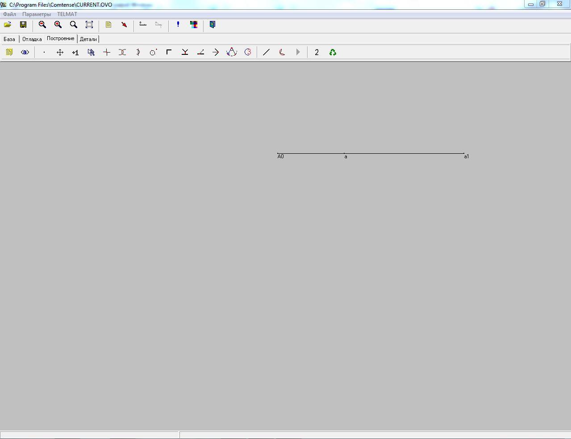Open the TELMAT menu
Screen dimensions: 571x439
(67, 14)
